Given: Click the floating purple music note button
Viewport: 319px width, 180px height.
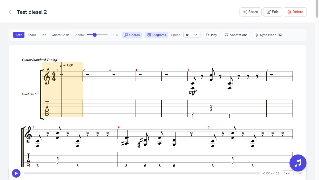Looking at the screenshot, I should [x=298, y=163].
